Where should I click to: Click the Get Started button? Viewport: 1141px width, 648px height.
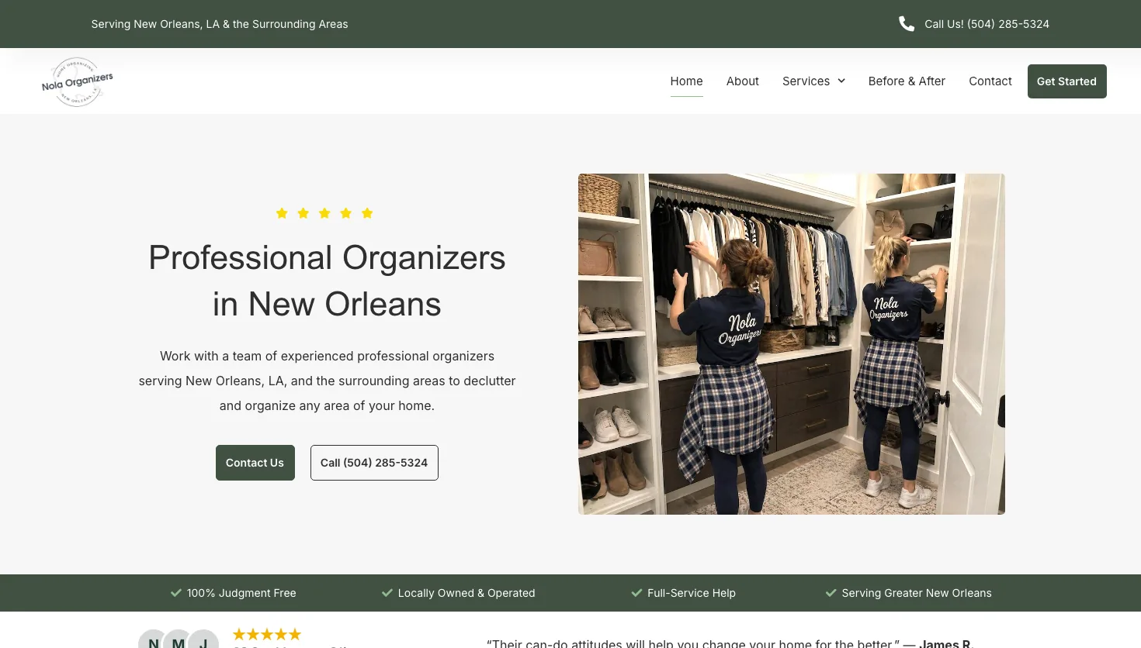point(1066,81)
